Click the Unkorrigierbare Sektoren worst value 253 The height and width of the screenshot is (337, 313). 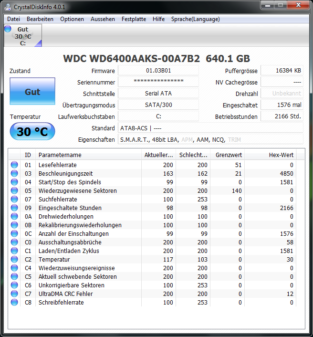pos(202,285)
